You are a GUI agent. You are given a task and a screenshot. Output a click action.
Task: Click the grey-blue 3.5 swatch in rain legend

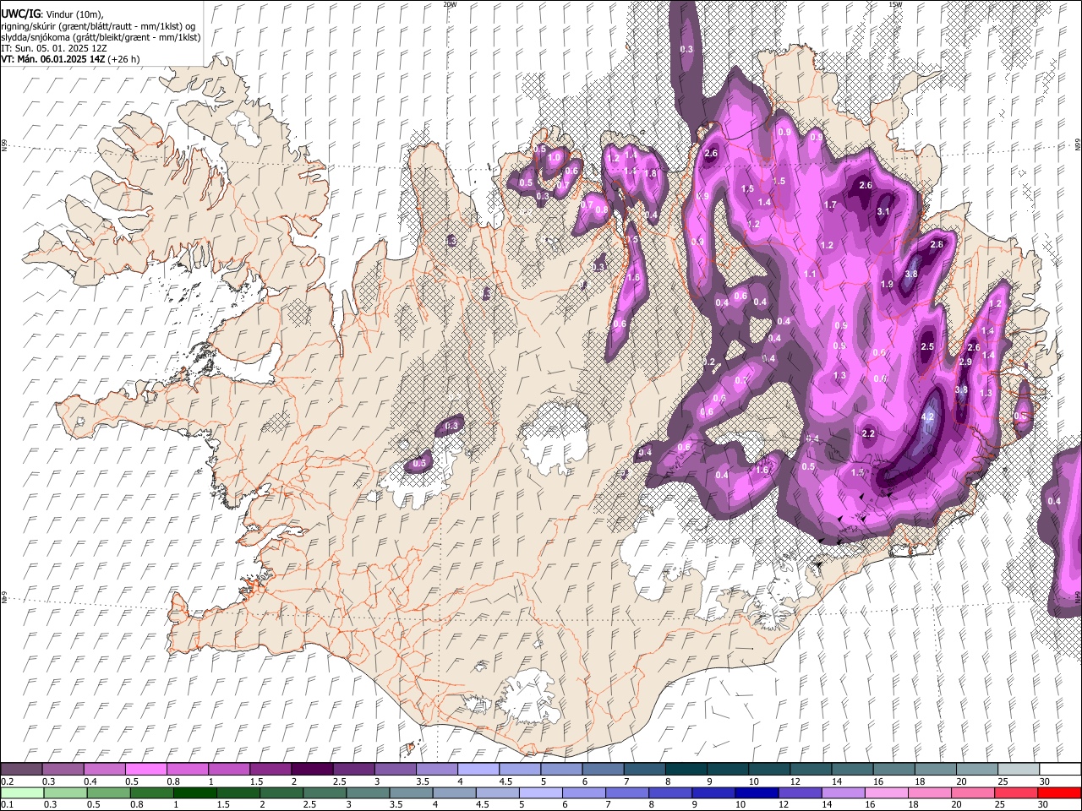[410, 792]
